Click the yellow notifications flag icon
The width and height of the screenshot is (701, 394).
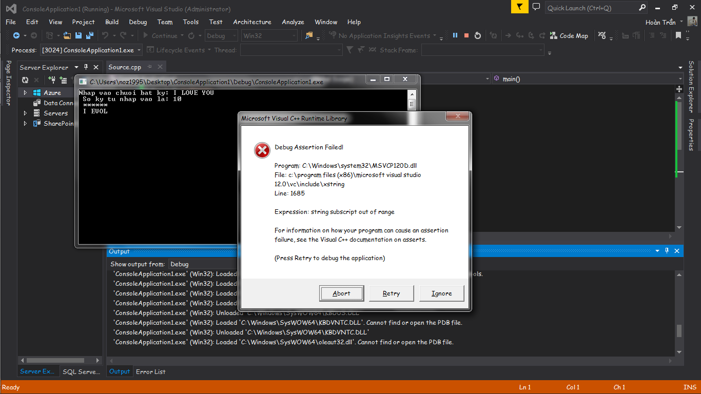tap(519, 7)
